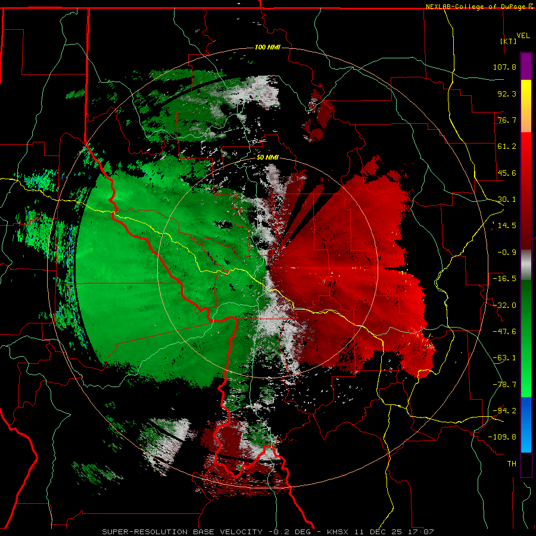Select the -32.0 legend value
The height and width of the screenshot is (536, 536).
pyautogui.click(x=504, y=306)
